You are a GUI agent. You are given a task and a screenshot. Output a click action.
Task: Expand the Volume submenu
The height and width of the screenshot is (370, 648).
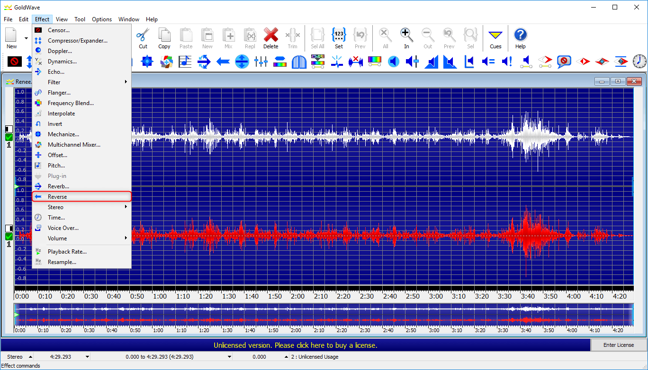81,238
